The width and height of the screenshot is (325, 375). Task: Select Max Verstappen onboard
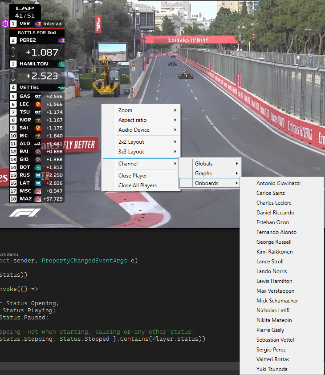(x=282, y=291)
